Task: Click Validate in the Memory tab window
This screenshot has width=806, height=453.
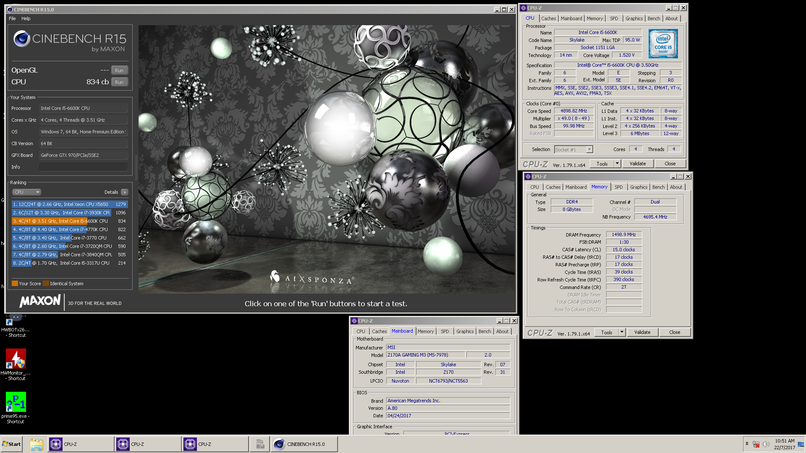Action: (642, 332)
